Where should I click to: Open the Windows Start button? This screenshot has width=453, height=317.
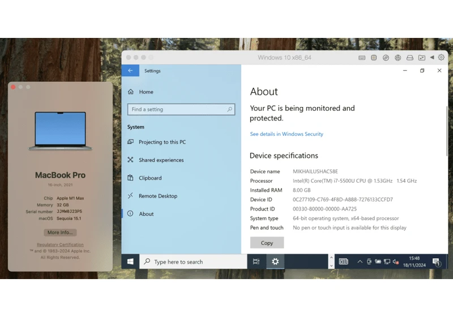click(x=130, y=262)
